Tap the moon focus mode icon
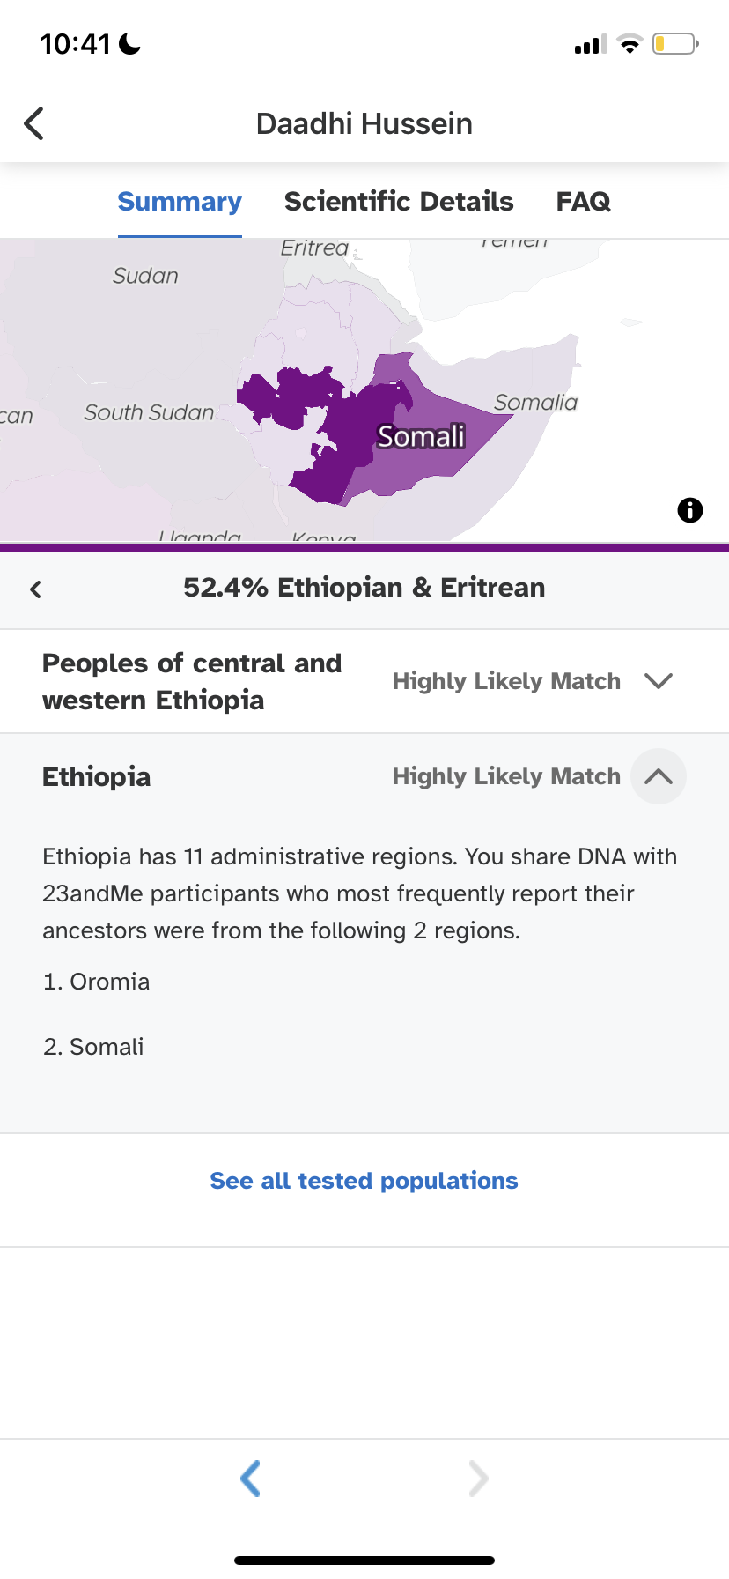729x1579 pixels. (x=129, y=44)
